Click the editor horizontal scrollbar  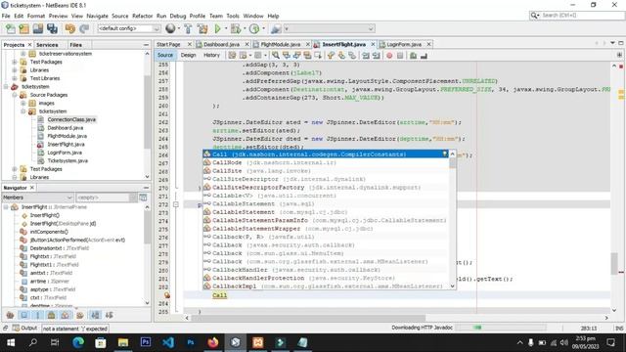click(307, 318)
